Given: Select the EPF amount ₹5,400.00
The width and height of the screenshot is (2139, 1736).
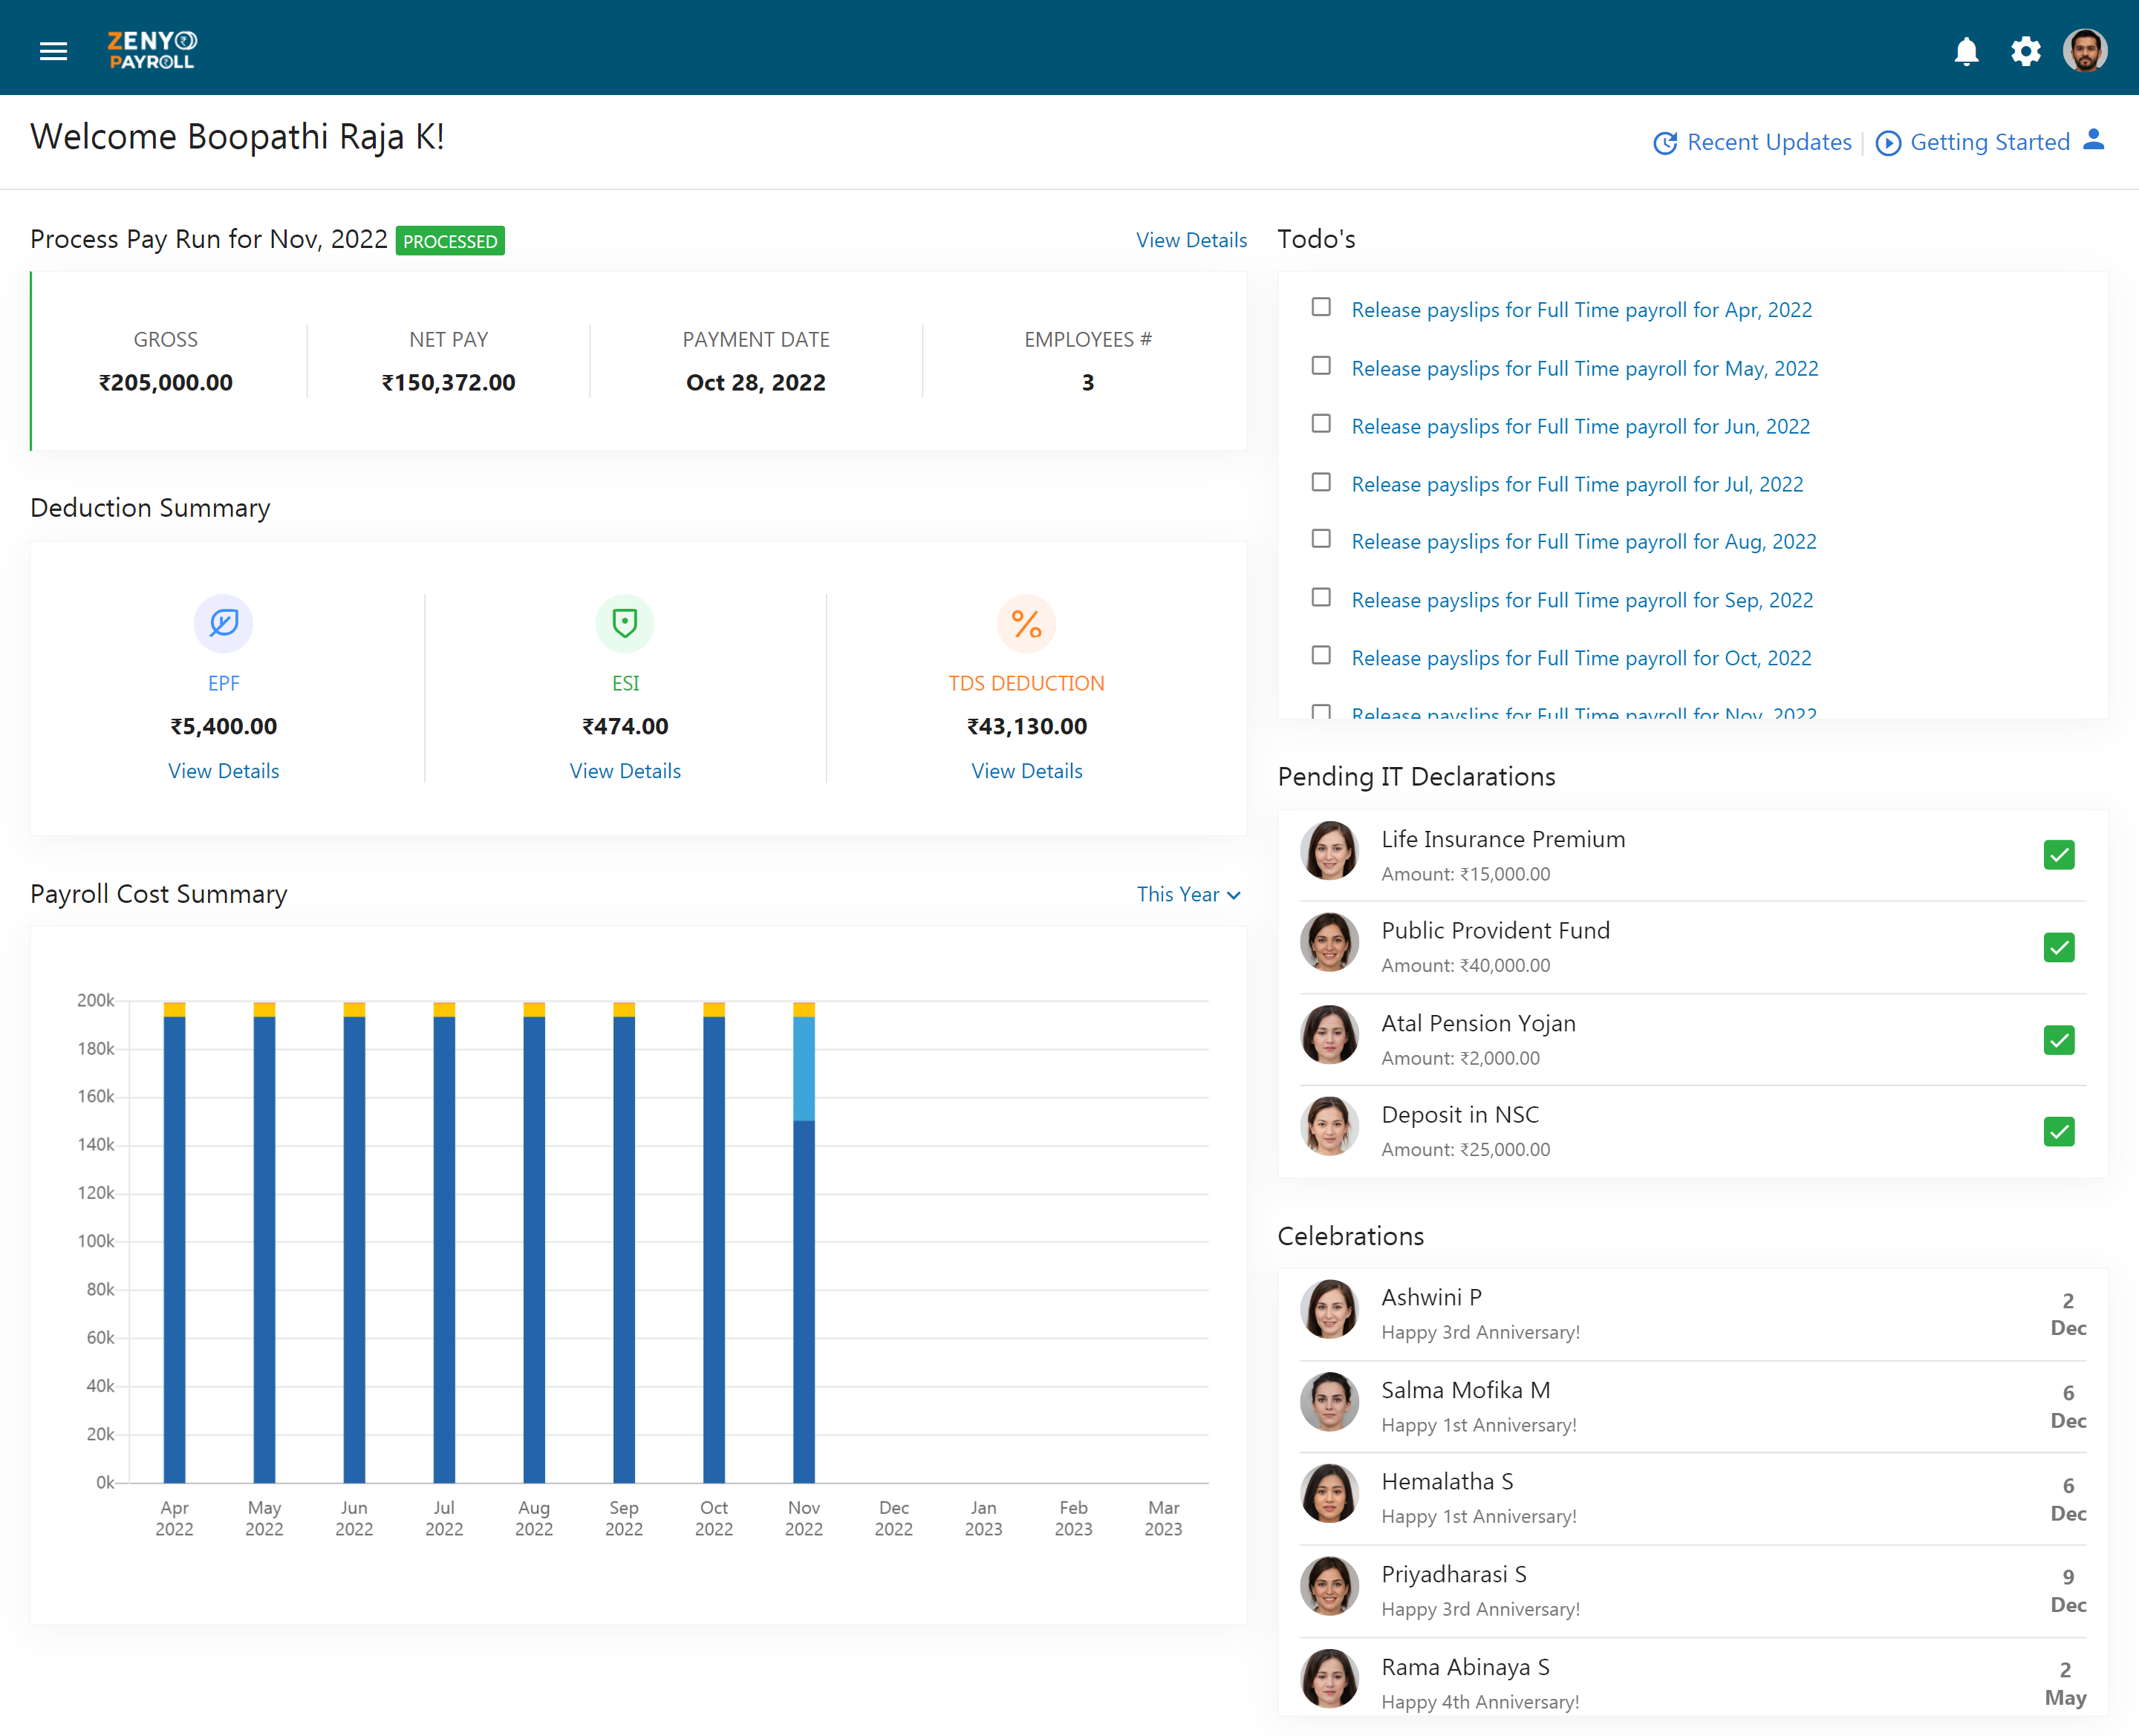Looking at the screenshot, I should tap(223, 727).
